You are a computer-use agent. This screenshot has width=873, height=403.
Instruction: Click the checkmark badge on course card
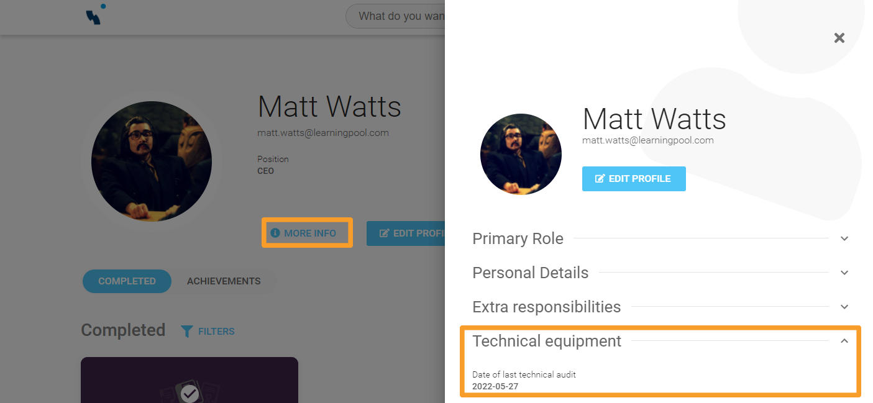(190, 393)
